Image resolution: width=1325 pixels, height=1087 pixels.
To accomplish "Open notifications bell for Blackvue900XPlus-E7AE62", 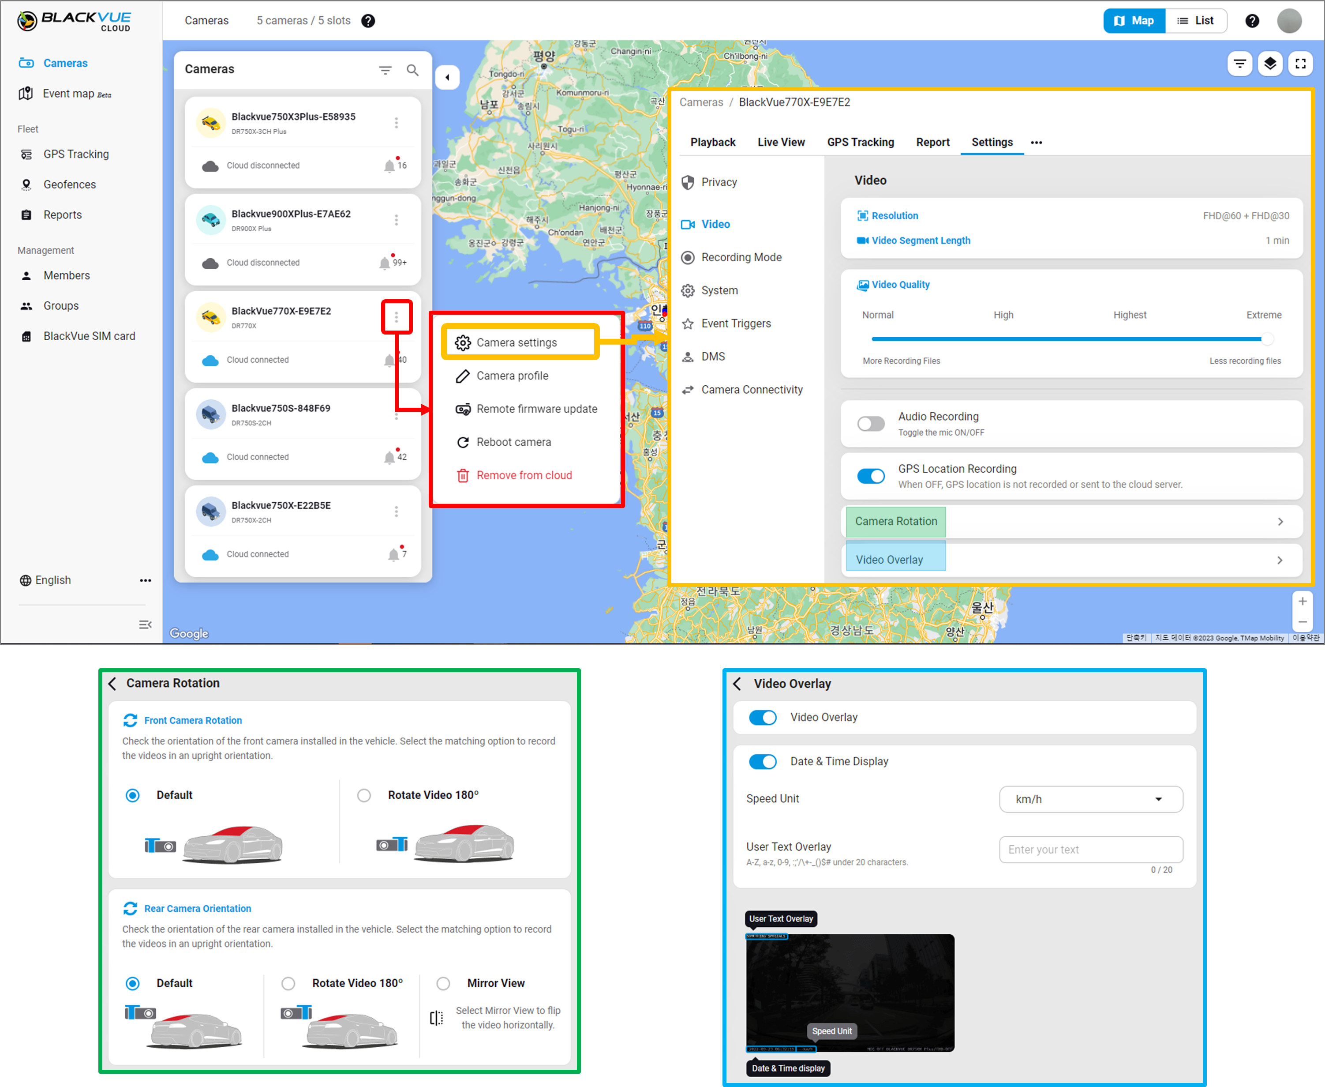I will [385, 262].
